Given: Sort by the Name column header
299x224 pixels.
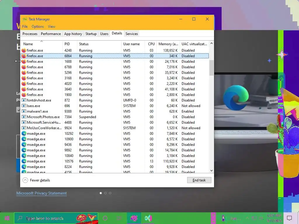Looking at the screenshot, I should point(41,44).
